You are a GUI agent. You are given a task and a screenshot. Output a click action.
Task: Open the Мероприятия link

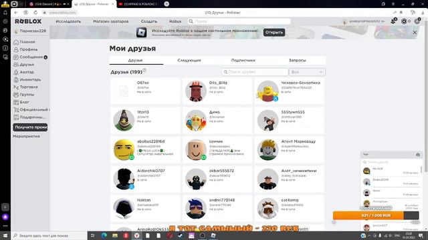[27, 136]
